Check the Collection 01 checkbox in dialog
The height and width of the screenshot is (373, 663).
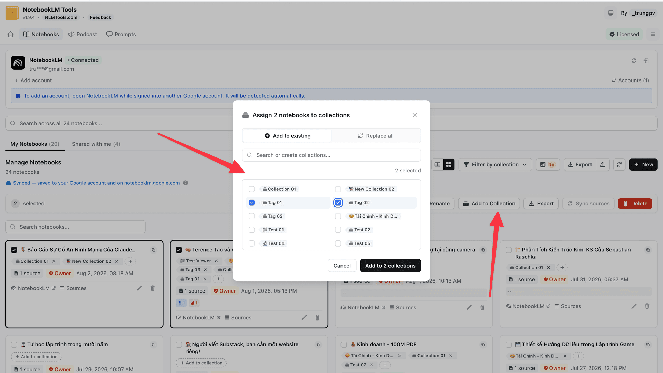click(252, 189)
